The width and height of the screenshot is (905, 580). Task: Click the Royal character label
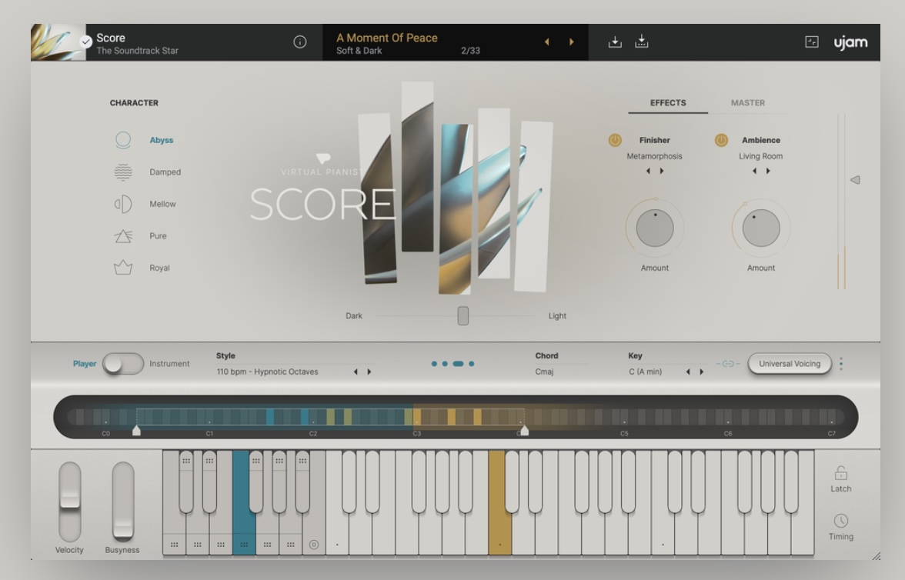point(159,268)
